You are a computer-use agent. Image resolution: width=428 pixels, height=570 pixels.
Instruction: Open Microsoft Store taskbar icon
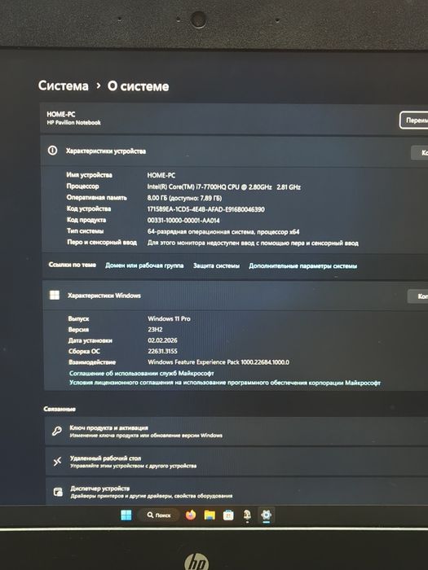[x=228, y=515]
